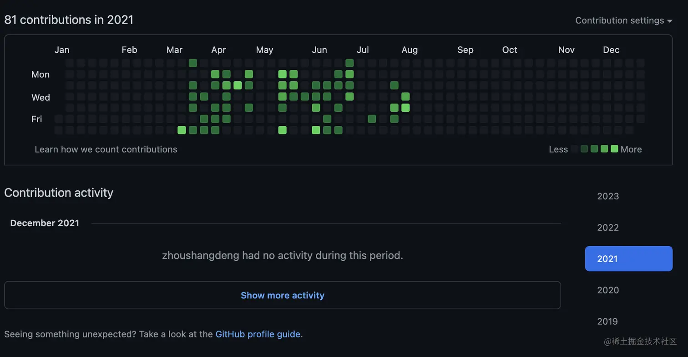This screenshot has width=688, height=357.
Task: Select the only green contribution square in July
Action: tap(372, 119)
